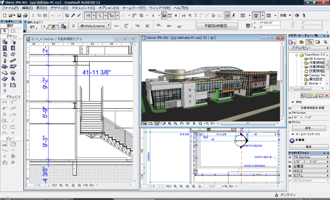Screen dimensions: 330x200
Task: Open the ファイル(F) menu
Action: (x=10, y=8)
